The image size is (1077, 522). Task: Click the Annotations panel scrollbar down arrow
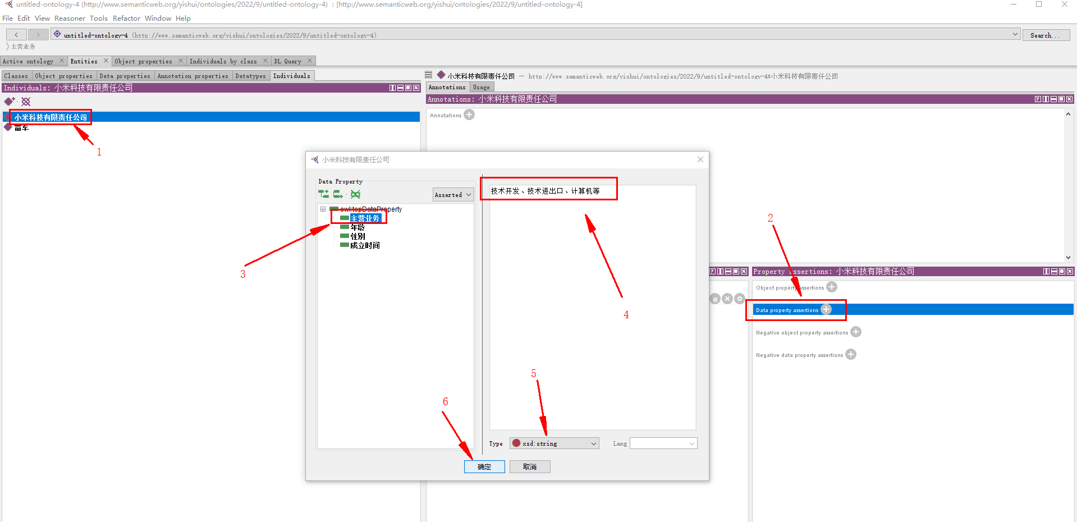pyautogui.click(x=1068, y=257)
